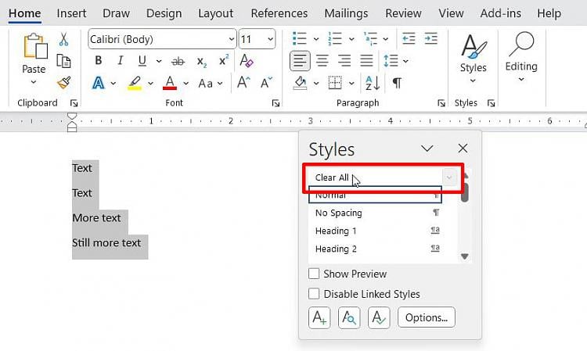The width and height of the screenshot is (587, 351).
Task: Click the Format Painter brush icon
Action: pos(64,83)
